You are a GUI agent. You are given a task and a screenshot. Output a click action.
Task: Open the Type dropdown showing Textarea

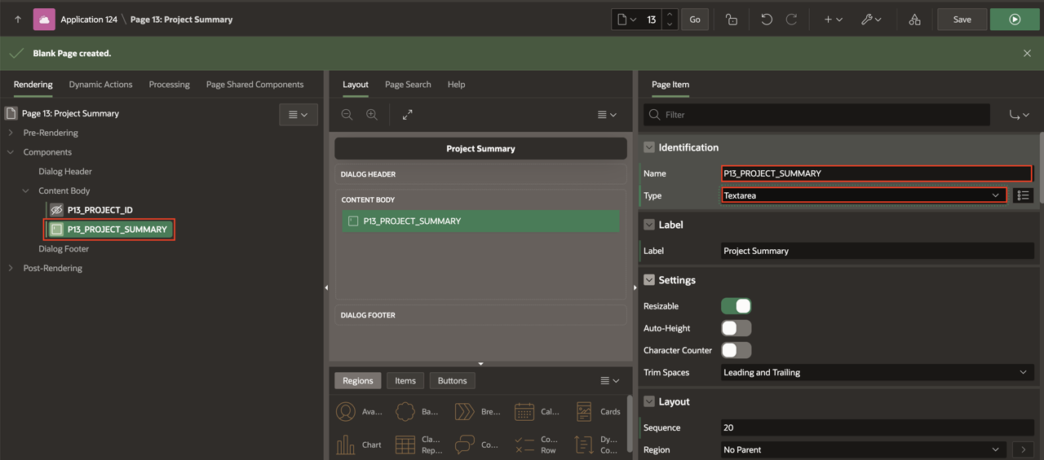pyautogui.click(x=863, y=195)
